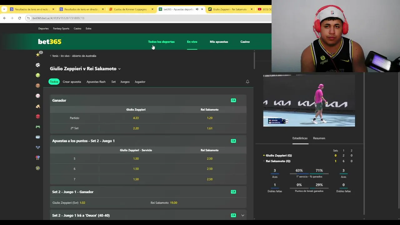Open Mis apuestas in header
Screen dimensions: 400x225
[219, 42]
